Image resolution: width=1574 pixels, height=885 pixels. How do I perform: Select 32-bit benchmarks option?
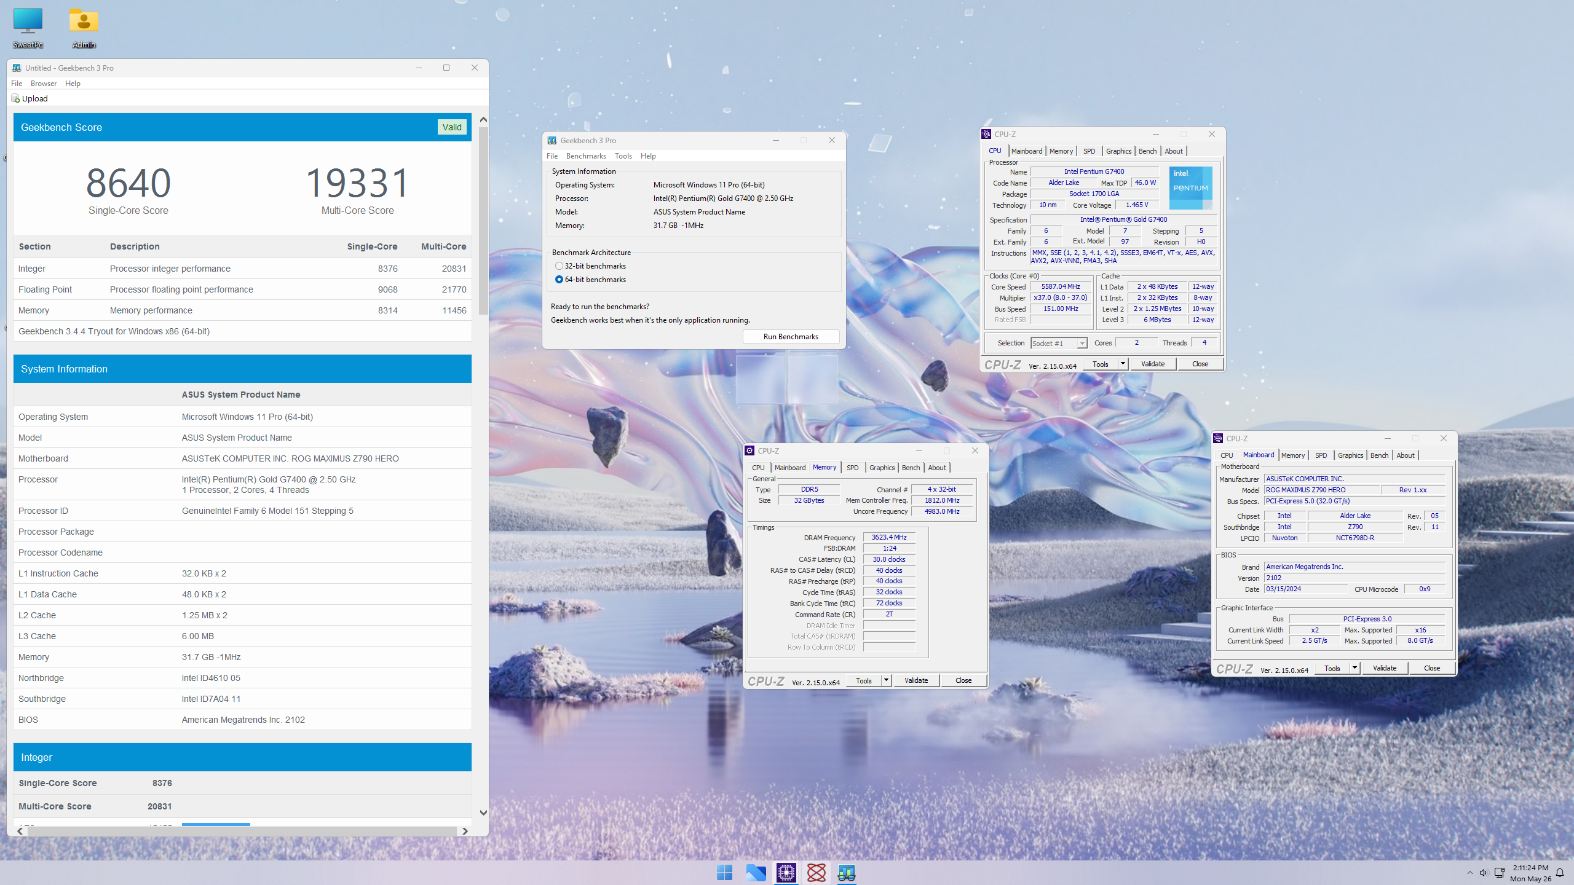point(590,266)
